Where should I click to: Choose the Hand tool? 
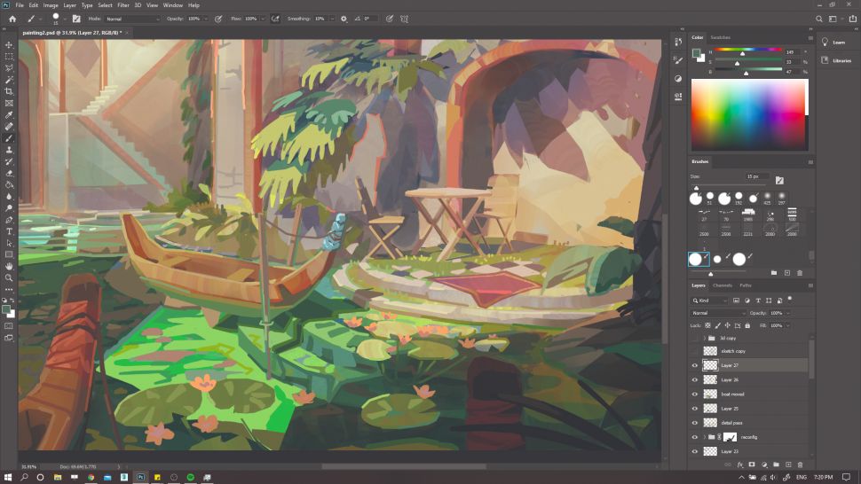pyautogui.click(x=9, y=266)
